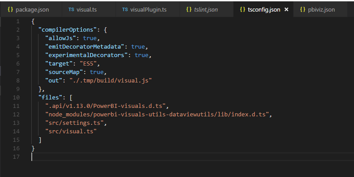The image size is (354, 177).
Task: Click the dataviewutils index.d.ts path entry
Action: coord(157,115)
